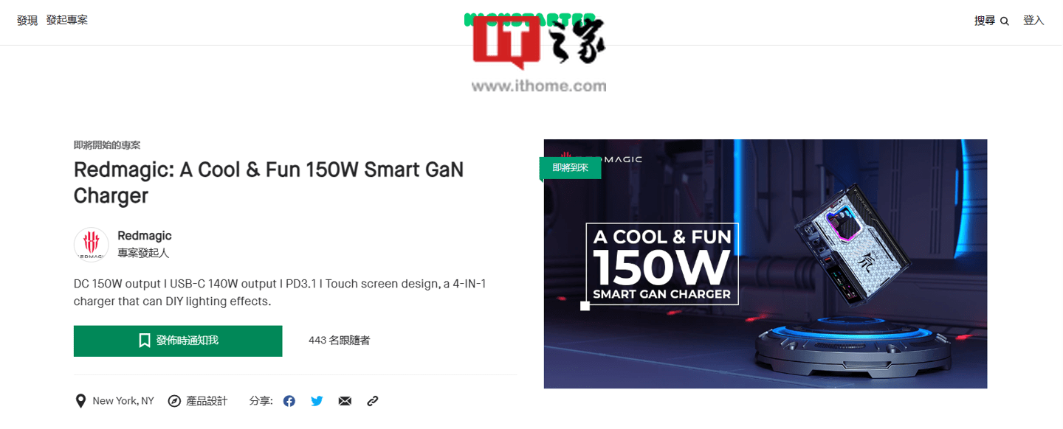Copy project link chain icon
1063x429 pixels.
373,401
